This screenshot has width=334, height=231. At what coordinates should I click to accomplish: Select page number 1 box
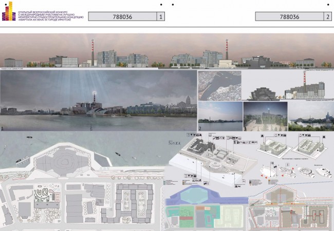161,16
